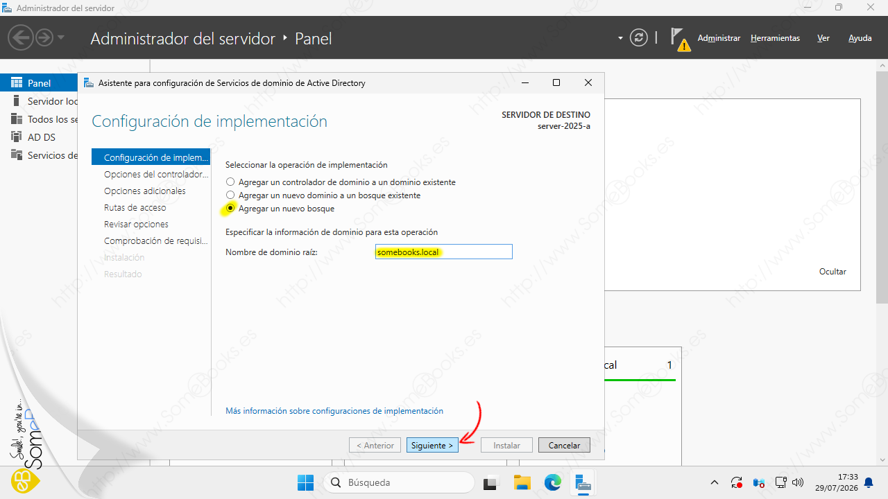The width and height of the screenshot is (888, 499).
Task: Click the Siguiente button
Action: point(432,446)
